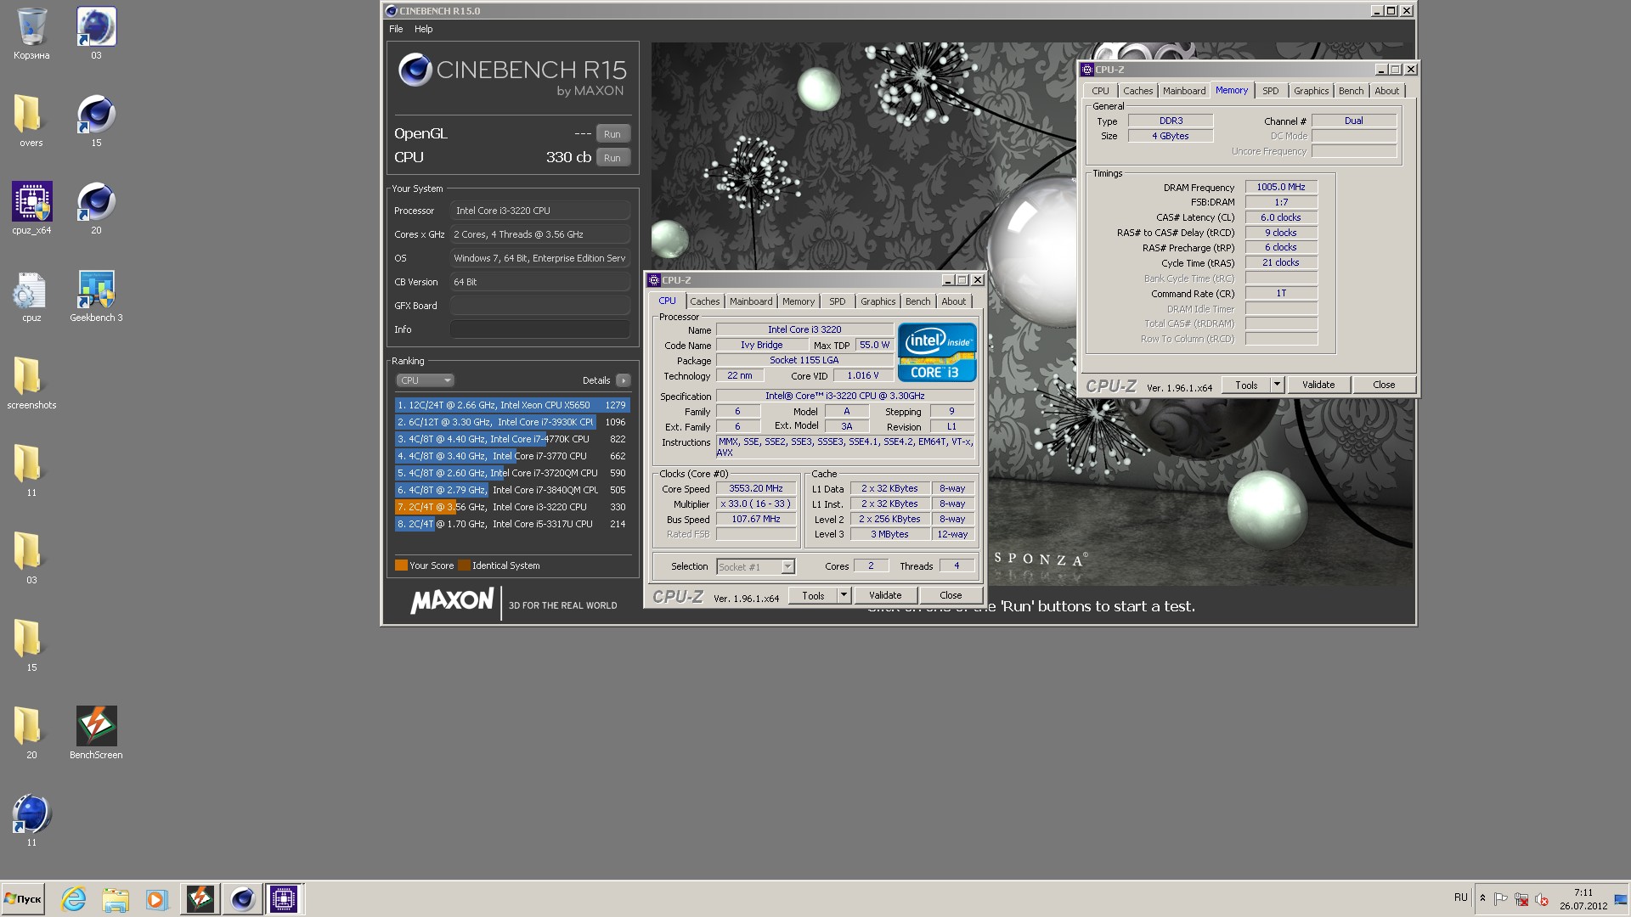1631x917 pixels.
Task: Open Windows Media Player taskbar icon
Action: coord(156,899)
